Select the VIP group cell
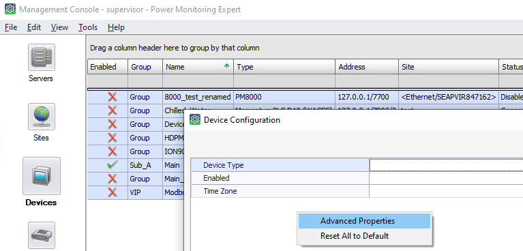This screenshot has height=251, width=523. pos(145,192)
